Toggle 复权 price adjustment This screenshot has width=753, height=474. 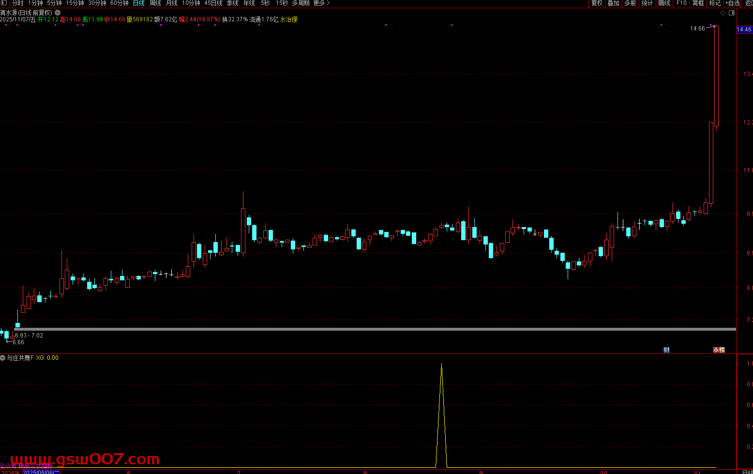tap(597, 3)
